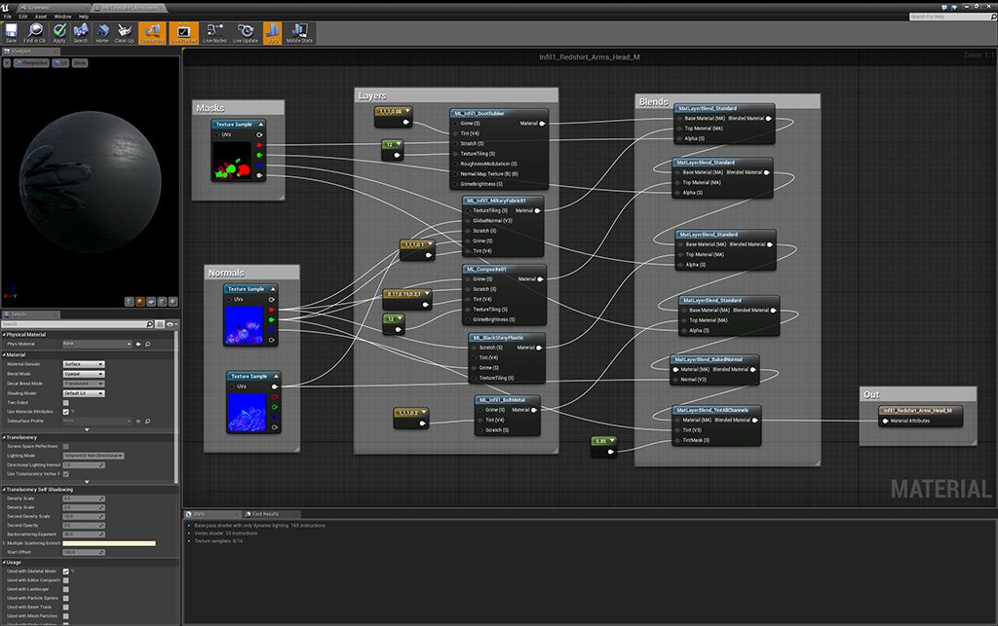Viewport: 998px width, 626px height.
Task: Return Home in the material preview
Action: 103,32
